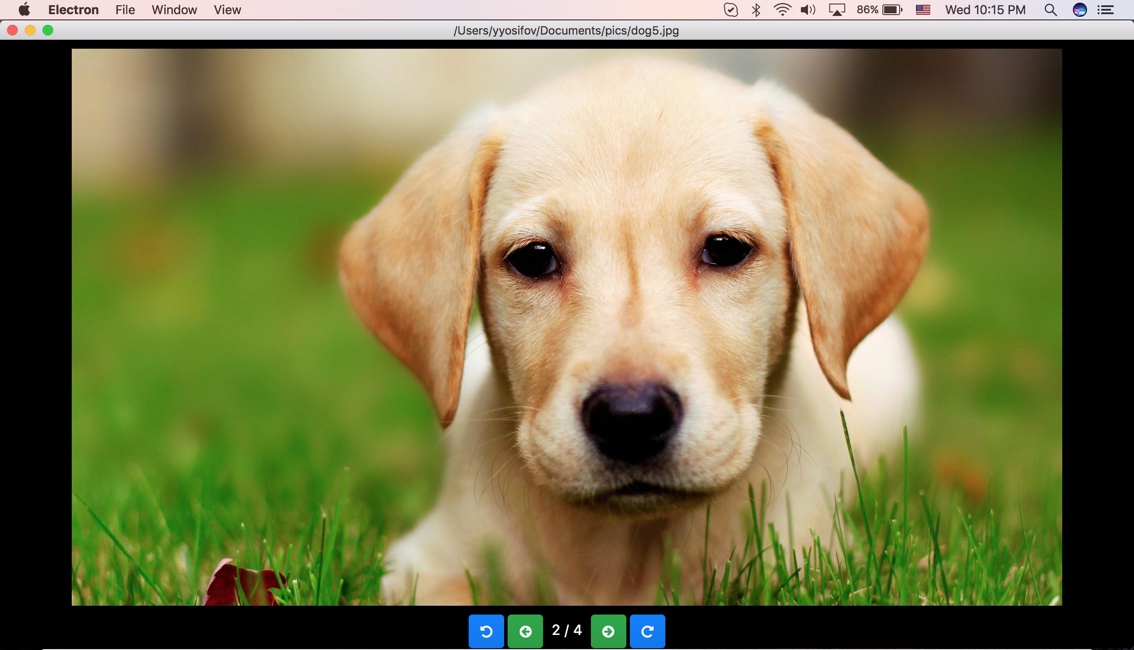Open Notification Center
This screenshot has height=650, width=1134.
click(1107, 9)
